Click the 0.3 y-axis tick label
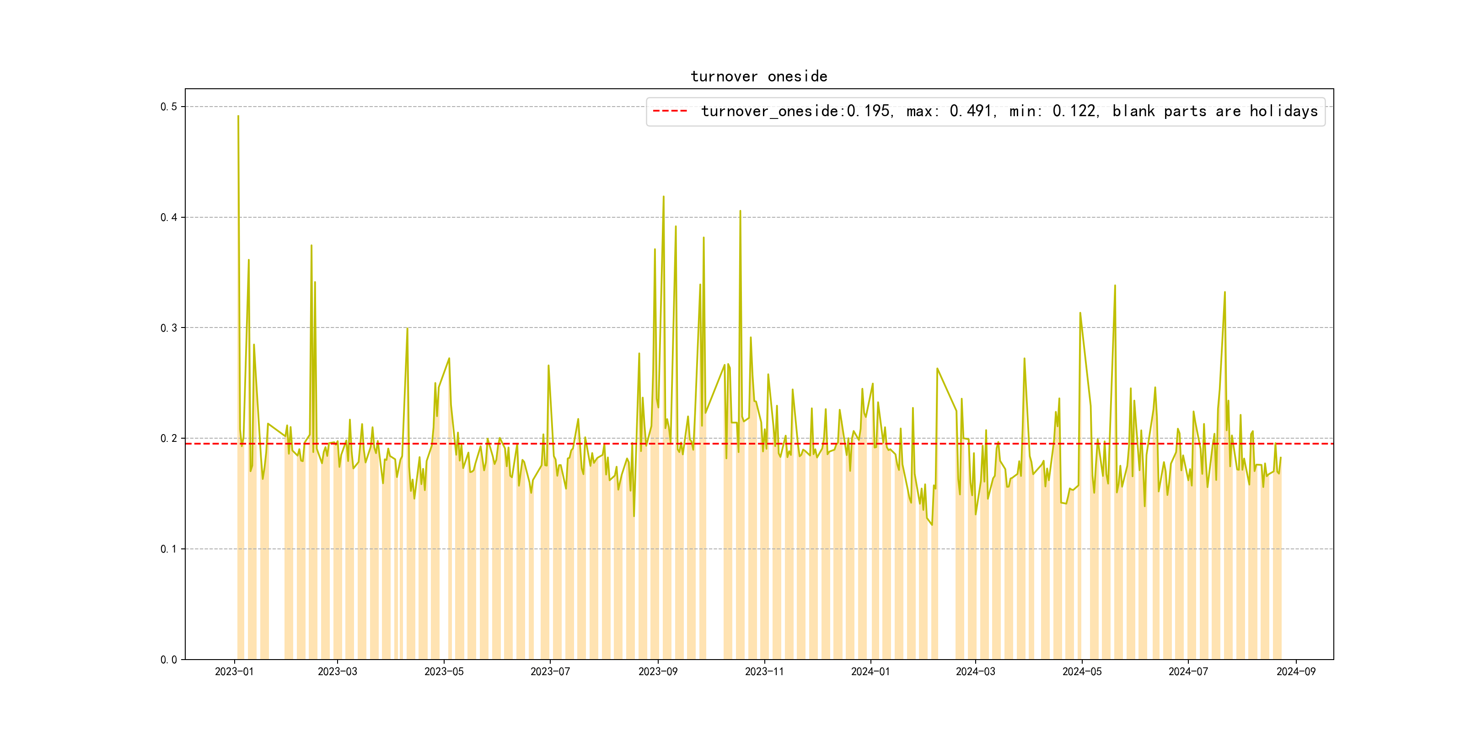The height and width of the screenshot is (741, 1482). pyautogui.click(x=169, y=328)
